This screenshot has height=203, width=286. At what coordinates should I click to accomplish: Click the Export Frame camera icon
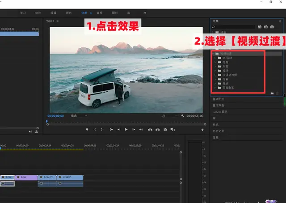coord(165,129)
